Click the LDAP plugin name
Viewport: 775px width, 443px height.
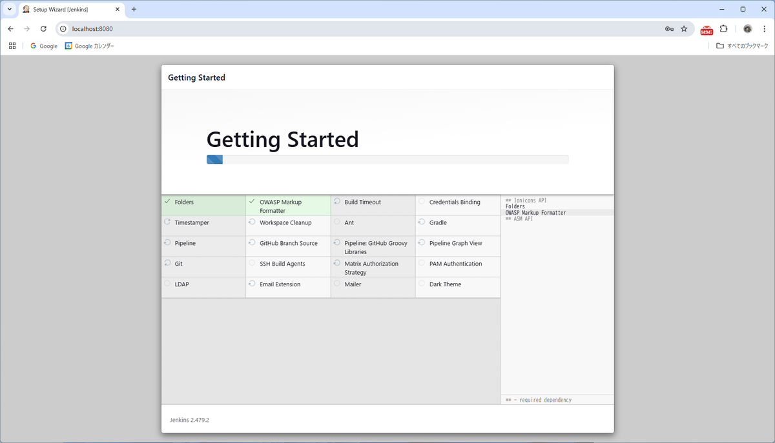(x=182, y=284)
